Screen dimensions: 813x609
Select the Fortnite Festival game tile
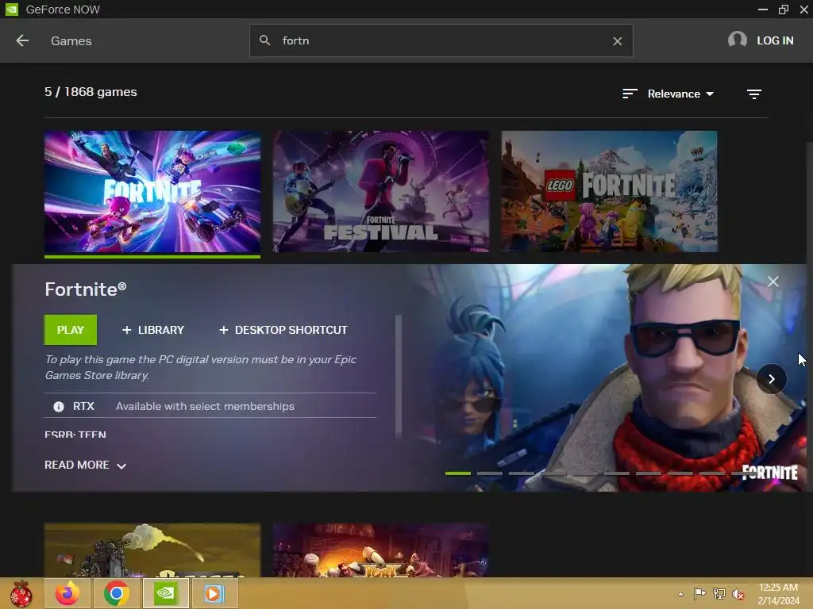click(381, 192)
